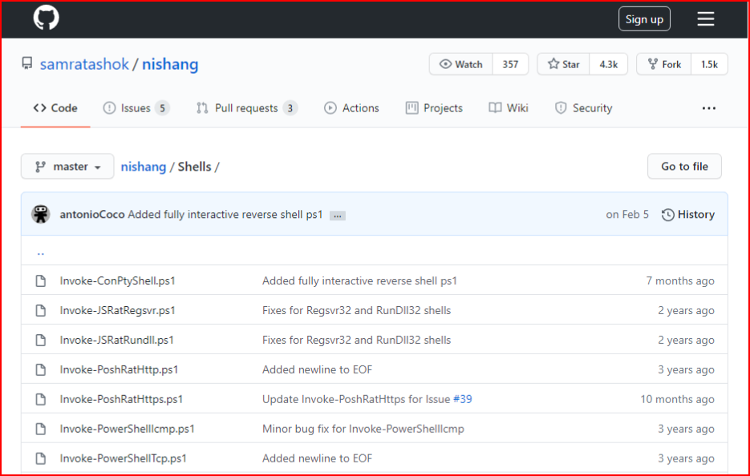750x476 pixels.
Task: Click the Sign up button
Action: click(644, 19)
